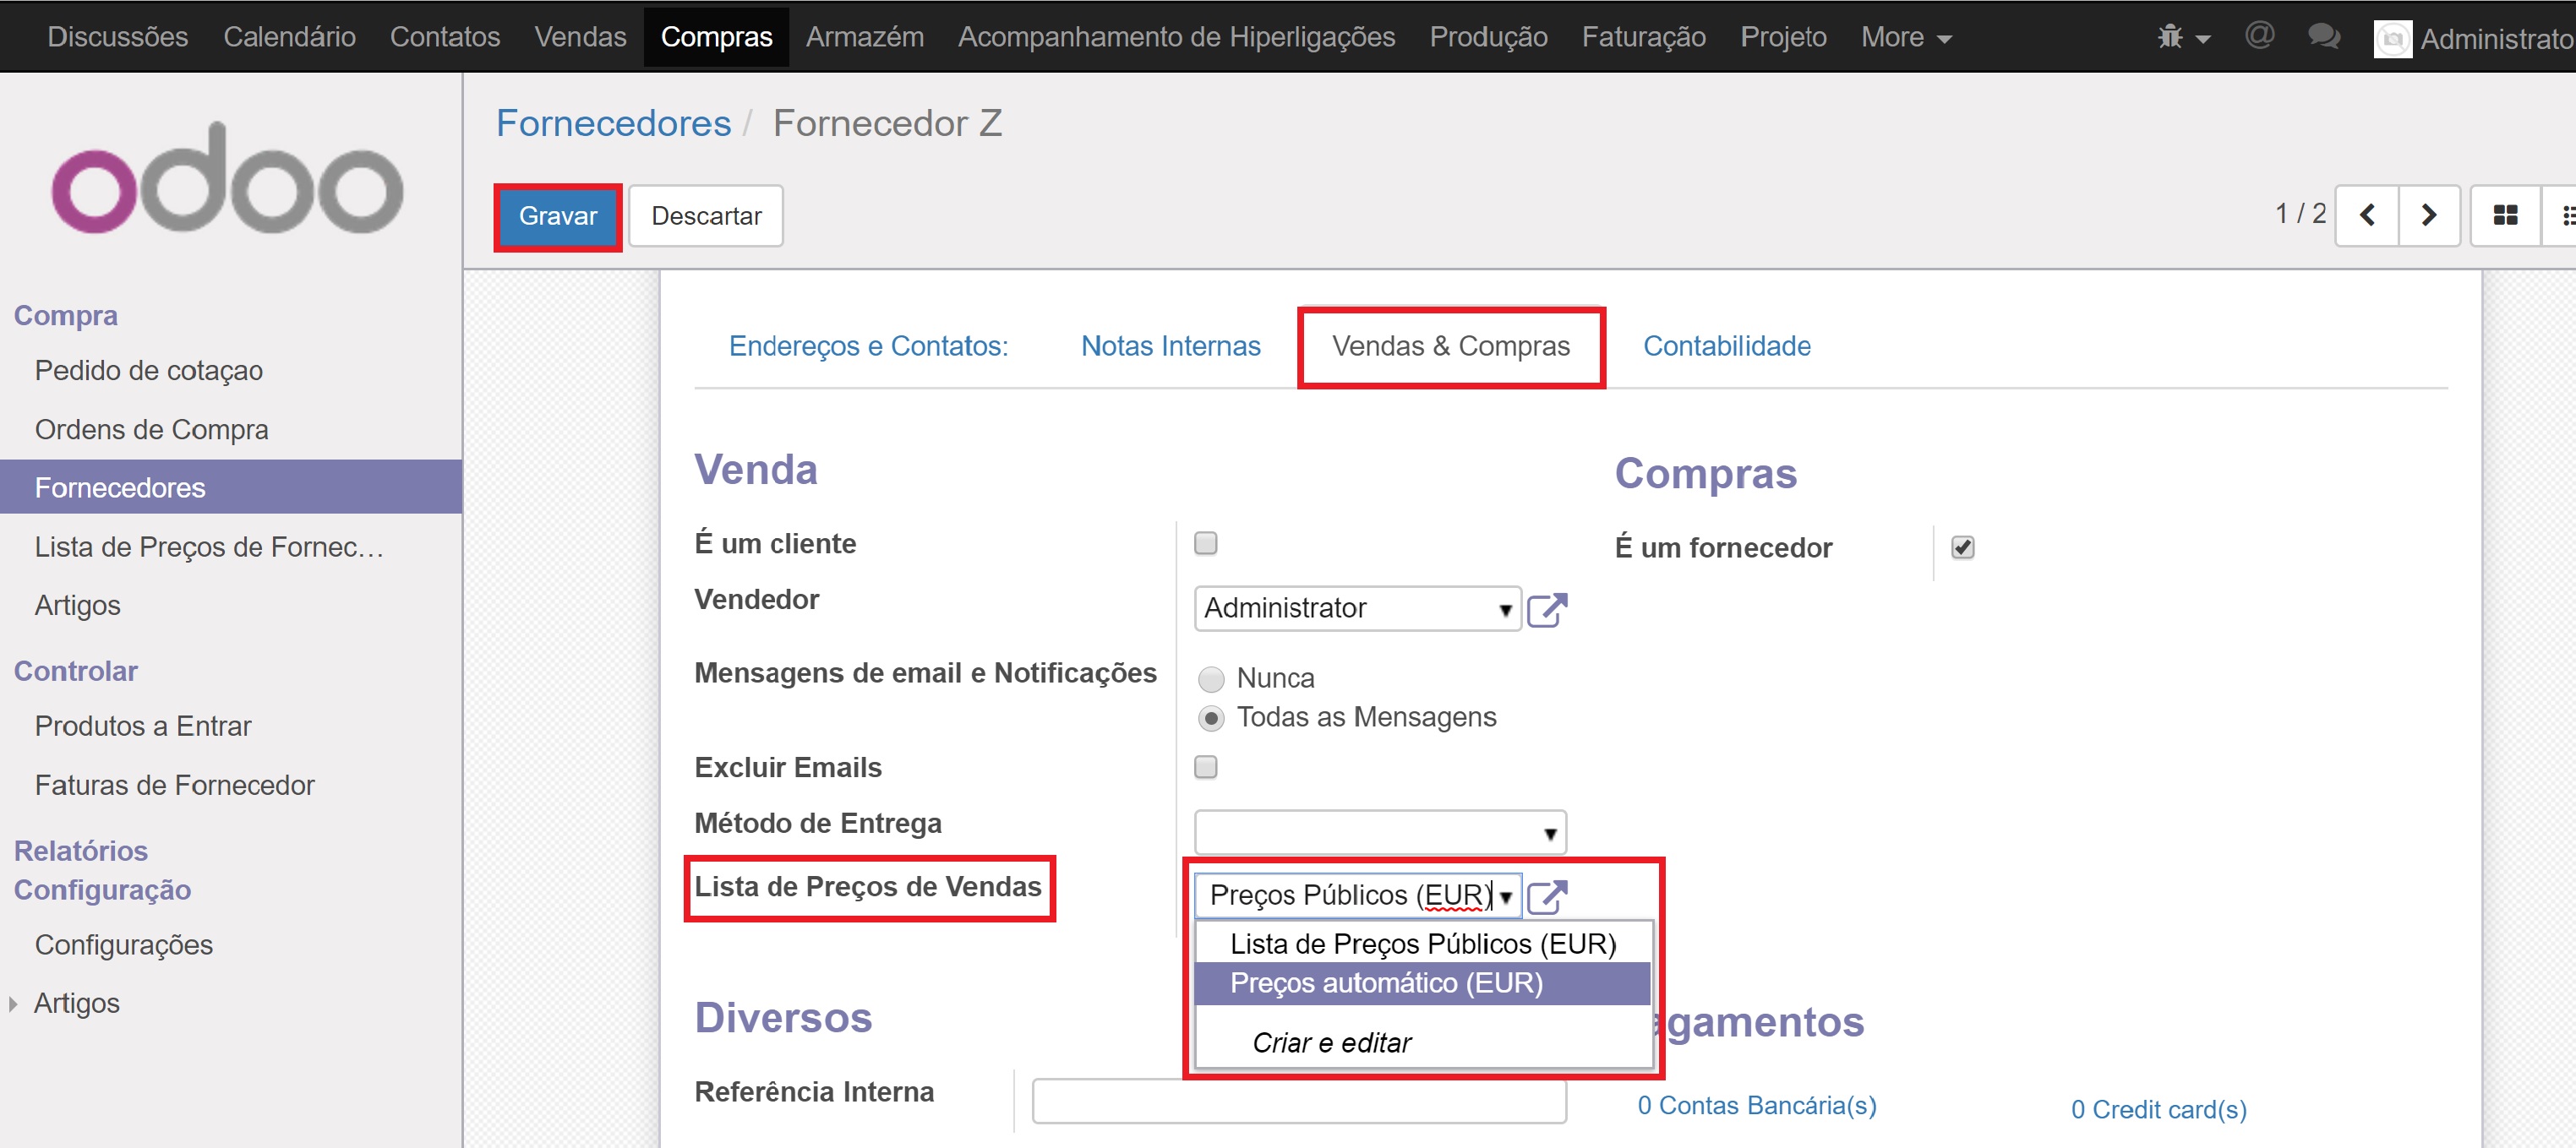
Task: Open the chat conversations icon
Action: 2323,37
